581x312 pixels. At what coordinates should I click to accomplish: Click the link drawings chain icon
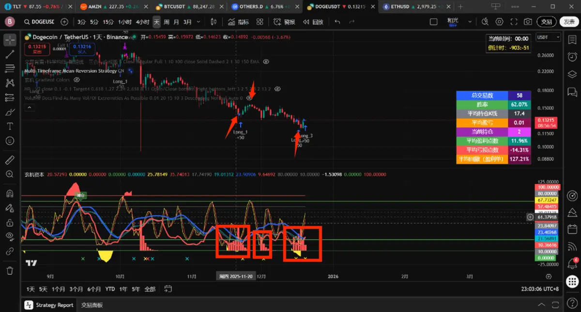coord(10,251)
